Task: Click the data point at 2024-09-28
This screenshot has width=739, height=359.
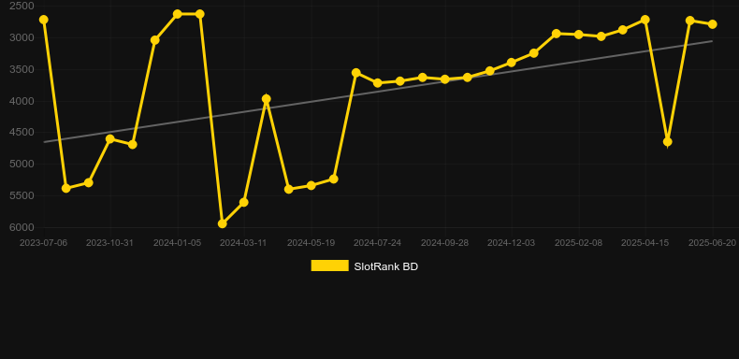Action: pyautogui.click(x=445, y=79)
